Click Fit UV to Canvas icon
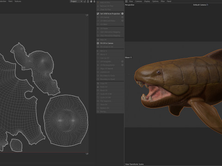This screenshot has height=166, width=222. (x=98, y=43)
